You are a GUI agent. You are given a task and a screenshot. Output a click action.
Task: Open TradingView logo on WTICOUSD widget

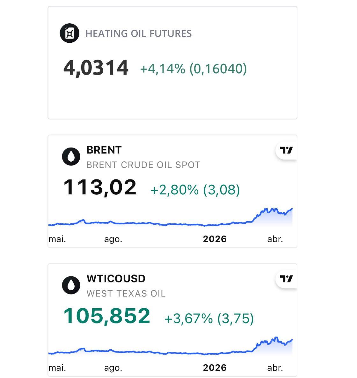point(286,279)
